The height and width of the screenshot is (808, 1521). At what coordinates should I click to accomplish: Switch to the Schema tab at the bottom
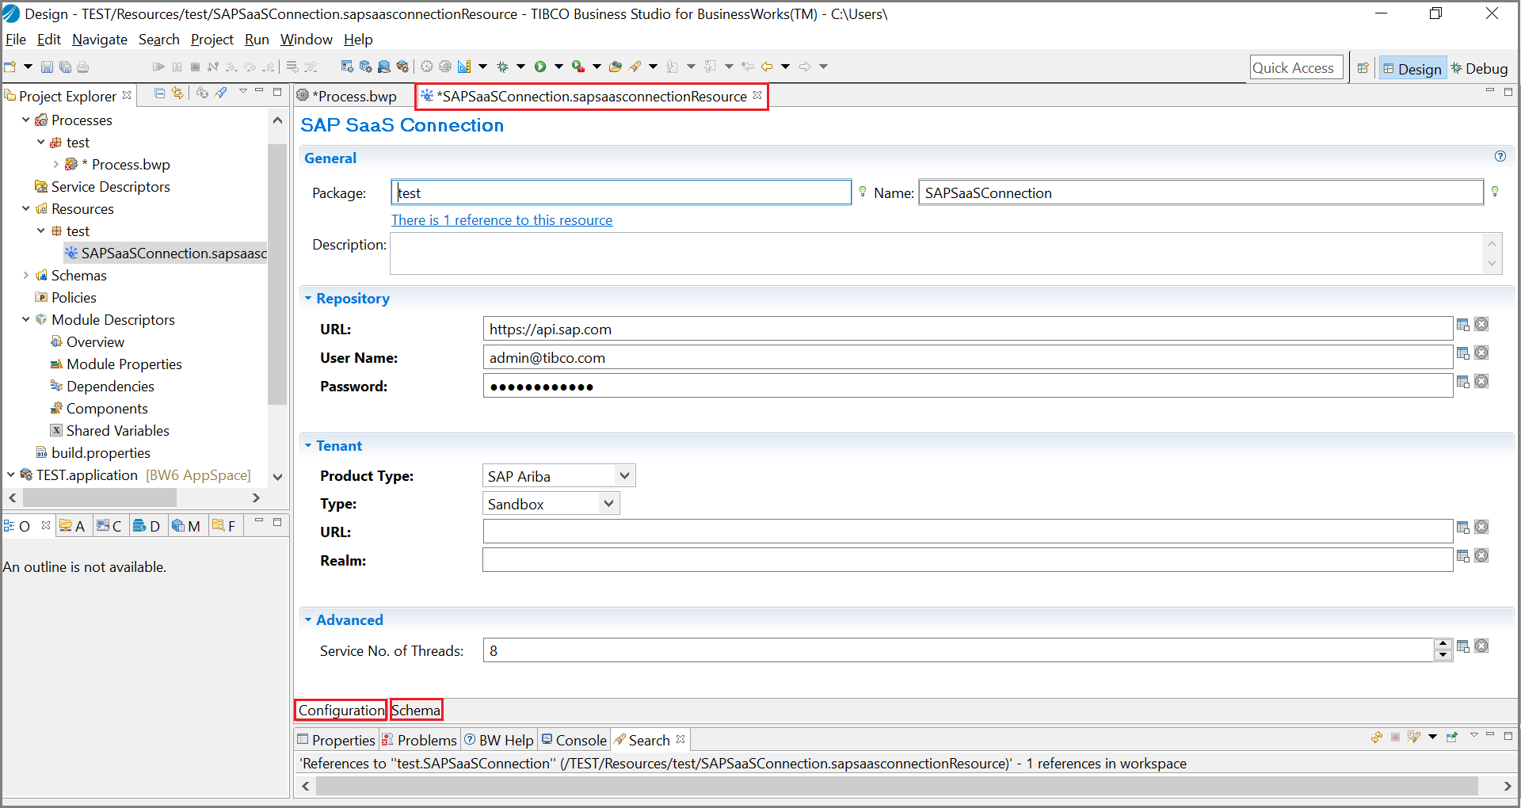pos(416,710)
